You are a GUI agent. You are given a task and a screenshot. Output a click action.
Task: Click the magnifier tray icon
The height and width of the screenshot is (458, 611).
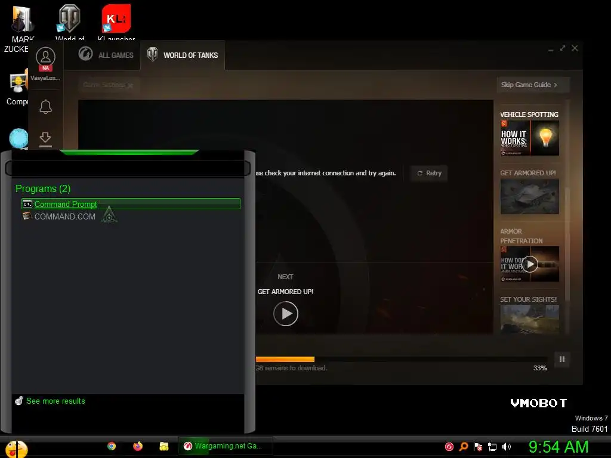(464, 447)
